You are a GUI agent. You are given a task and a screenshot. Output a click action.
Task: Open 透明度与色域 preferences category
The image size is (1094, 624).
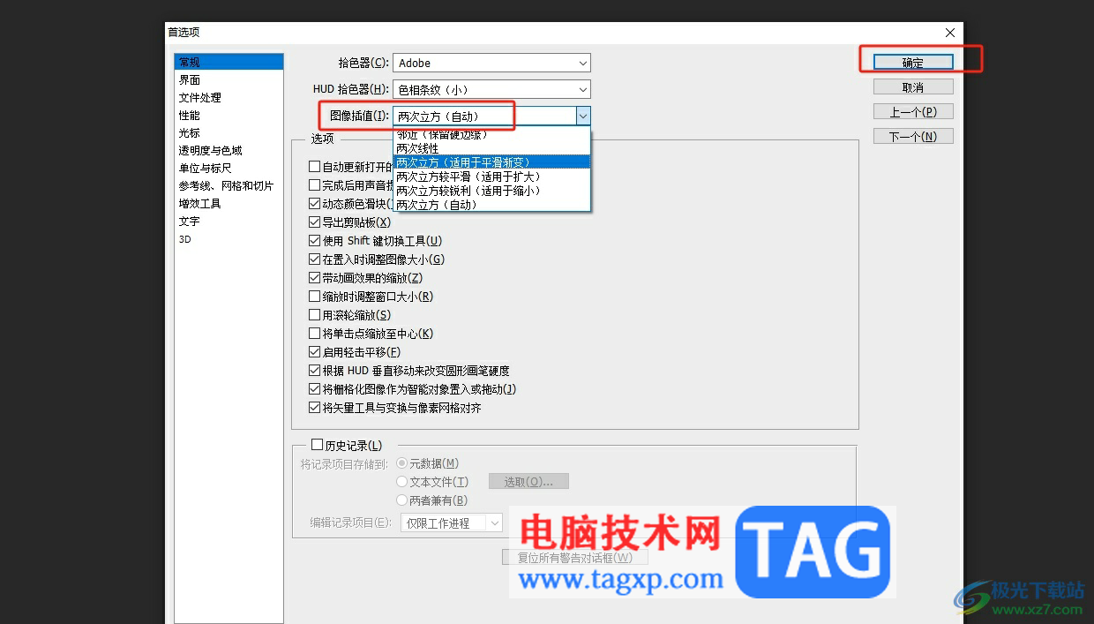coord(210,150)
